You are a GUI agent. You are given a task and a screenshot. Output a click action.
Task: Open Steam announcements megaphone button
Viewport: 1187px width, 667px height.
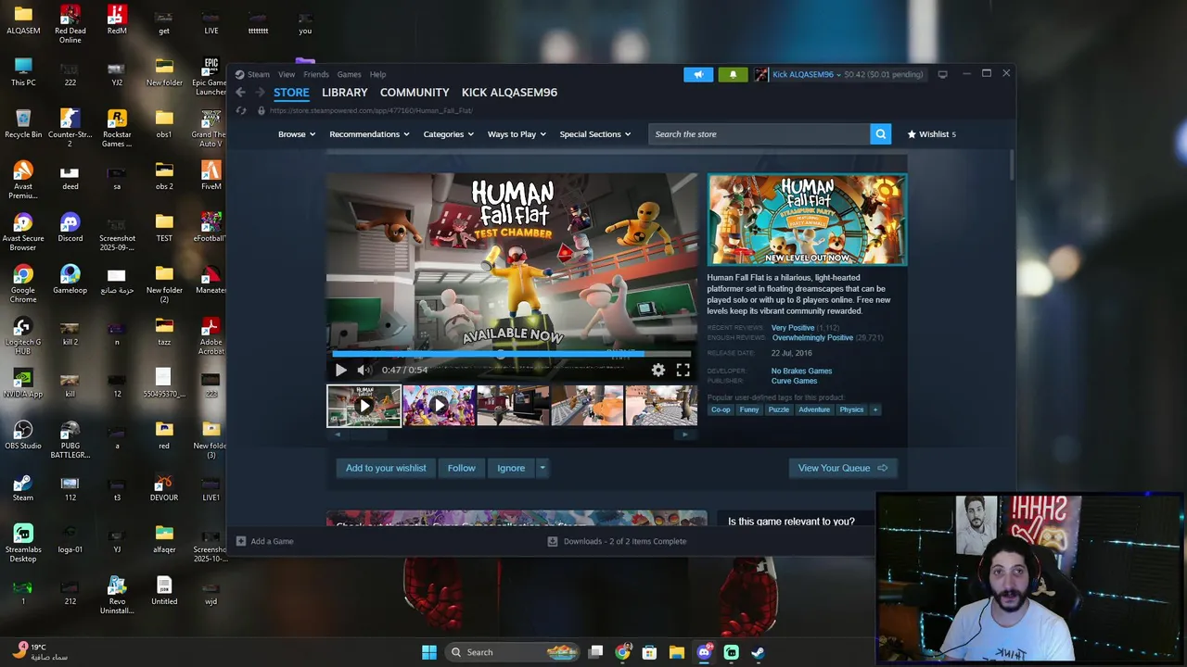tap(698, 74)
